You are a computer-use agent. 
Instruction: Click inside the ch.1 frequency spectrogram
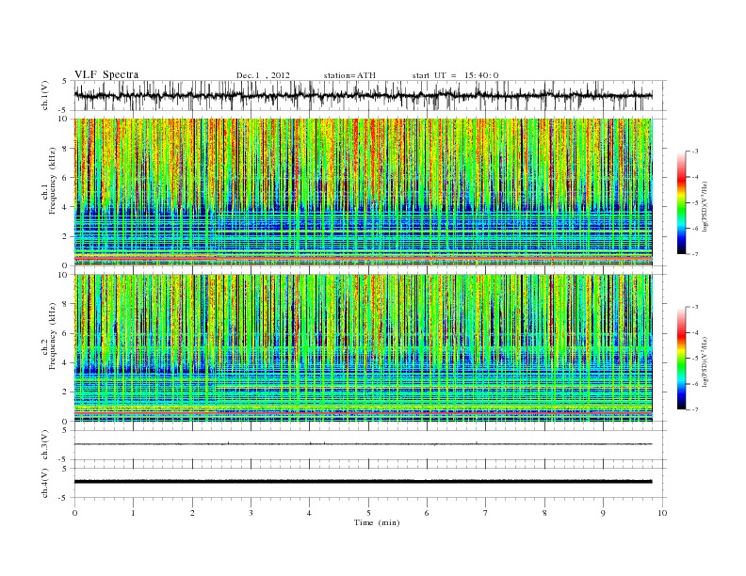click(x=363, y=192)
